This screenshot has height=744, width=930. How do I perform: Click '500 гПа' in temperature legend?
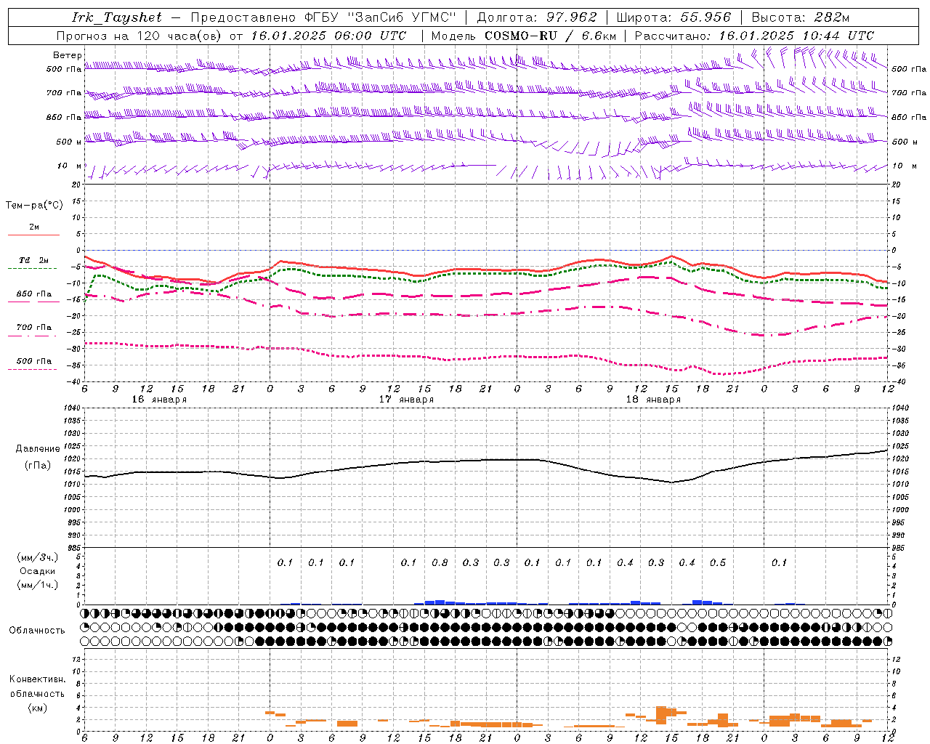point(34,361)
